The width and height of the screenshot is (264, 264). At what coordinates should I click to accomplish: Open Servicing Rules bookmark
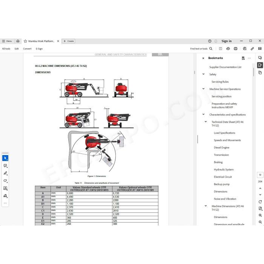point(220,82)
